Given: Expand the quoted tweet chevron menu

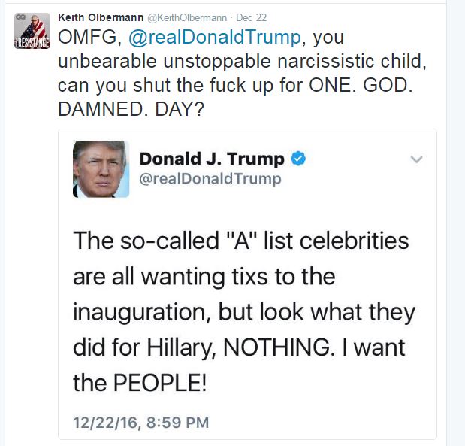Looking at the screenshot, I should point(416,159).
